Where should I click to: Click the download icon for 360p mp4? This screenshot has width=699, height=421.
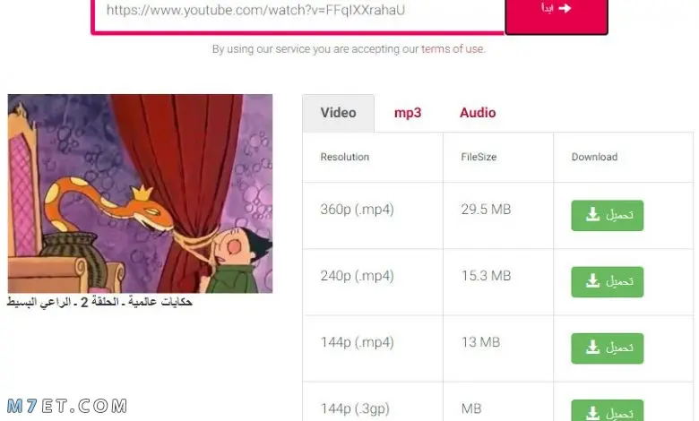coord(592,214)
